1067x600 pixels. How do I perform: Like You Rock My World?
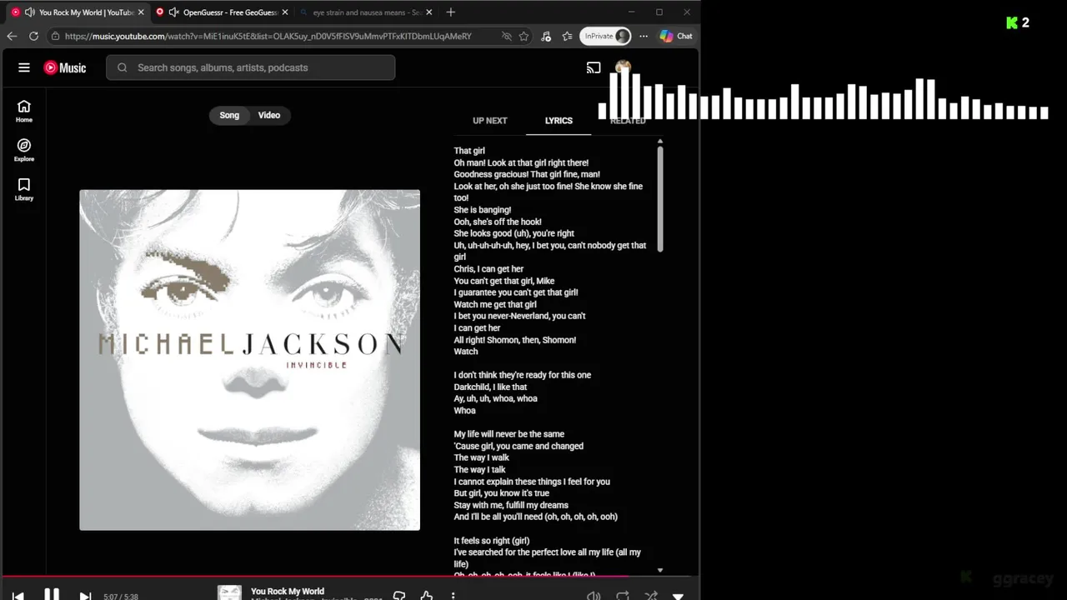pyautogui.click(x=427, y=596)
